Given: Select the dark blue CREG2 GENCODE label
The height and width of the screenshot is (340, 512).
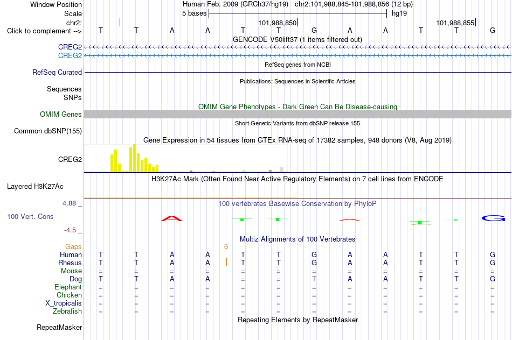Looking at the screenshot, I should pyautogui.click(x=70, y=47).
